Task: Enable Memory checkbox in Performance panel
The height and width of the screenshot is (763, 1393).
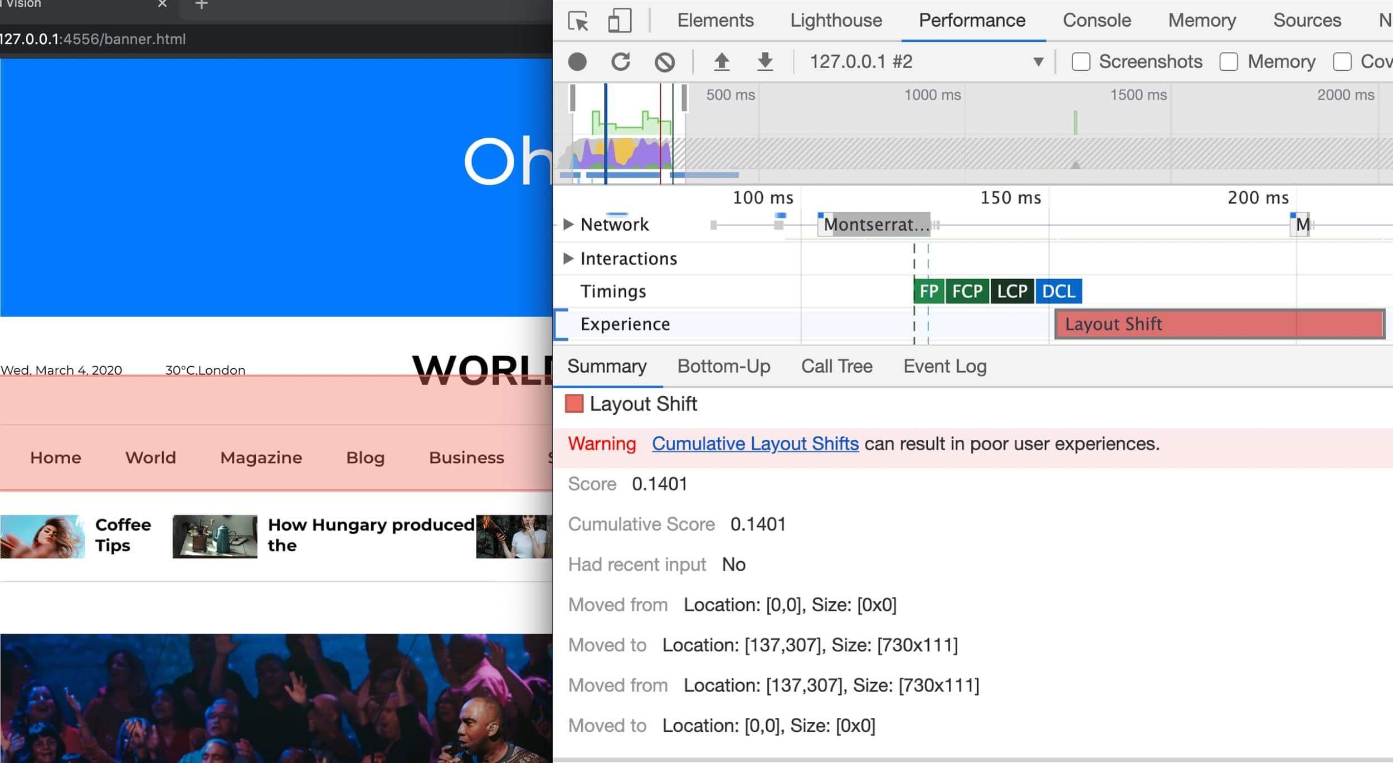Action: click(x=1229, y=61)
